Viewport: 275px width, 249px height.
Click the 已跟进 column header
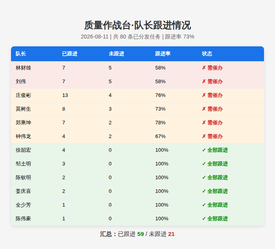pos(70,54)
